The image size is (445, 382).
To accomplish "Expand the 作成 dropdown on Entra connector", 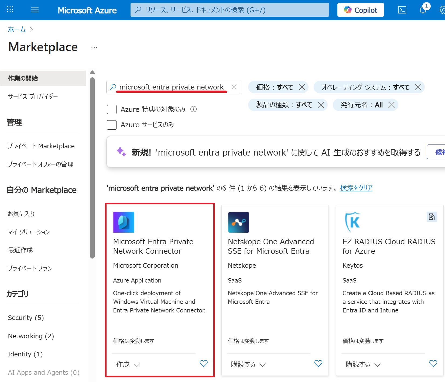I will tap(128, 364).
